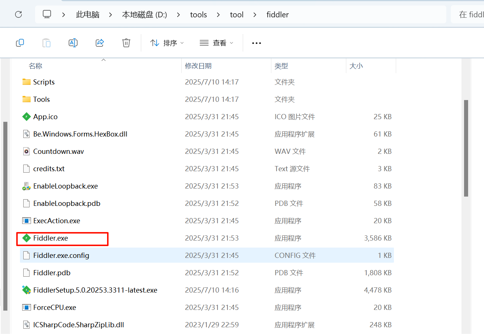The width and height of the screenshot is (484, 335).
Task: Expand chevron after tools in breadcrumb
Action: pos(219,15)
